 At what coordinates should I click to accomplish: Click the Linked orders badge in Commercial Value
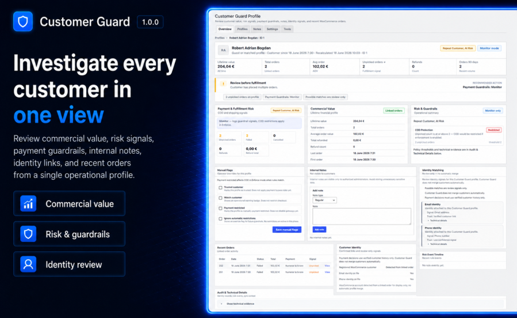[394, 111]
